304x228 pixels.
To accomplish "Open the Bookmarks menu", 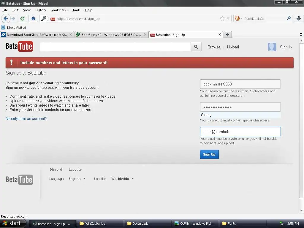I will pos(59,10).
